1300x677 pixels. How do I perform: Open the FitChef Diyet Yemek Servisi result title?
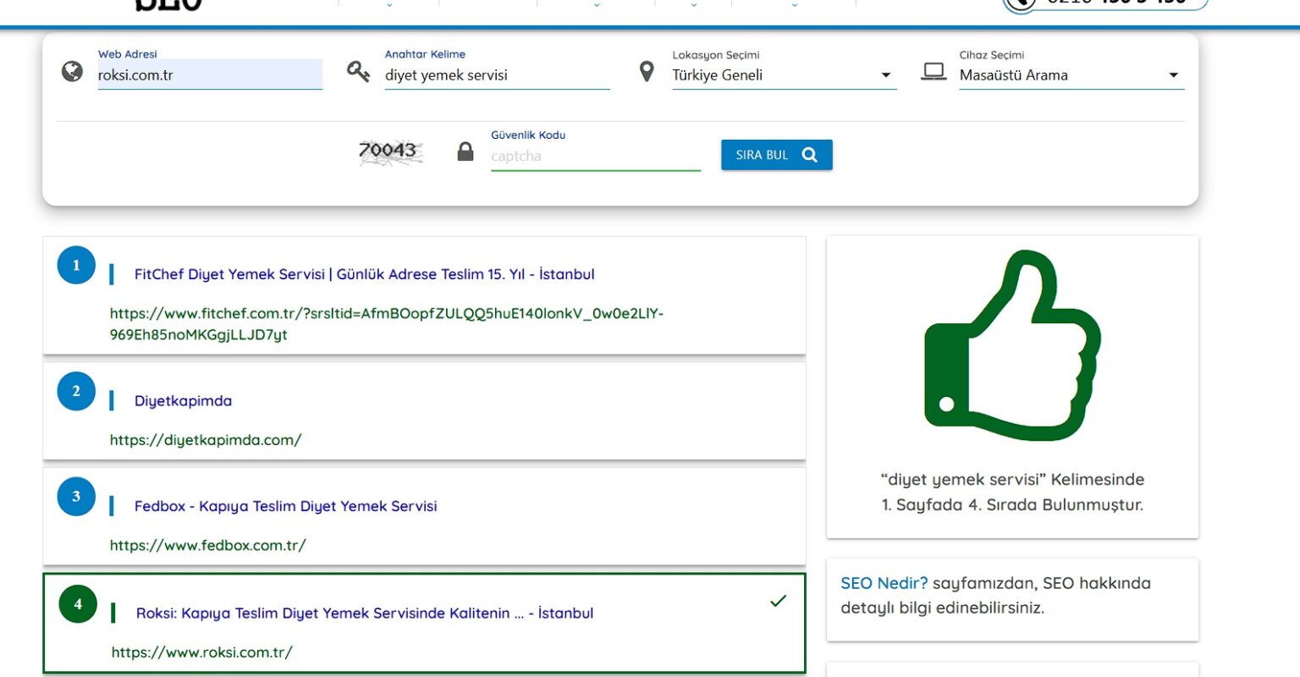(364, 274)
